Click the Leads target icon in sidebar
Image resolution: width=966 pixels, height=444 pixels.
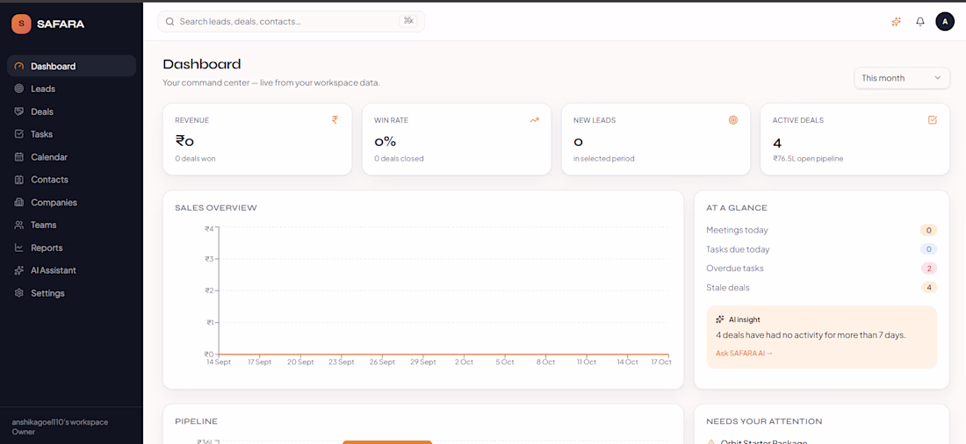[x=19, y=89]
